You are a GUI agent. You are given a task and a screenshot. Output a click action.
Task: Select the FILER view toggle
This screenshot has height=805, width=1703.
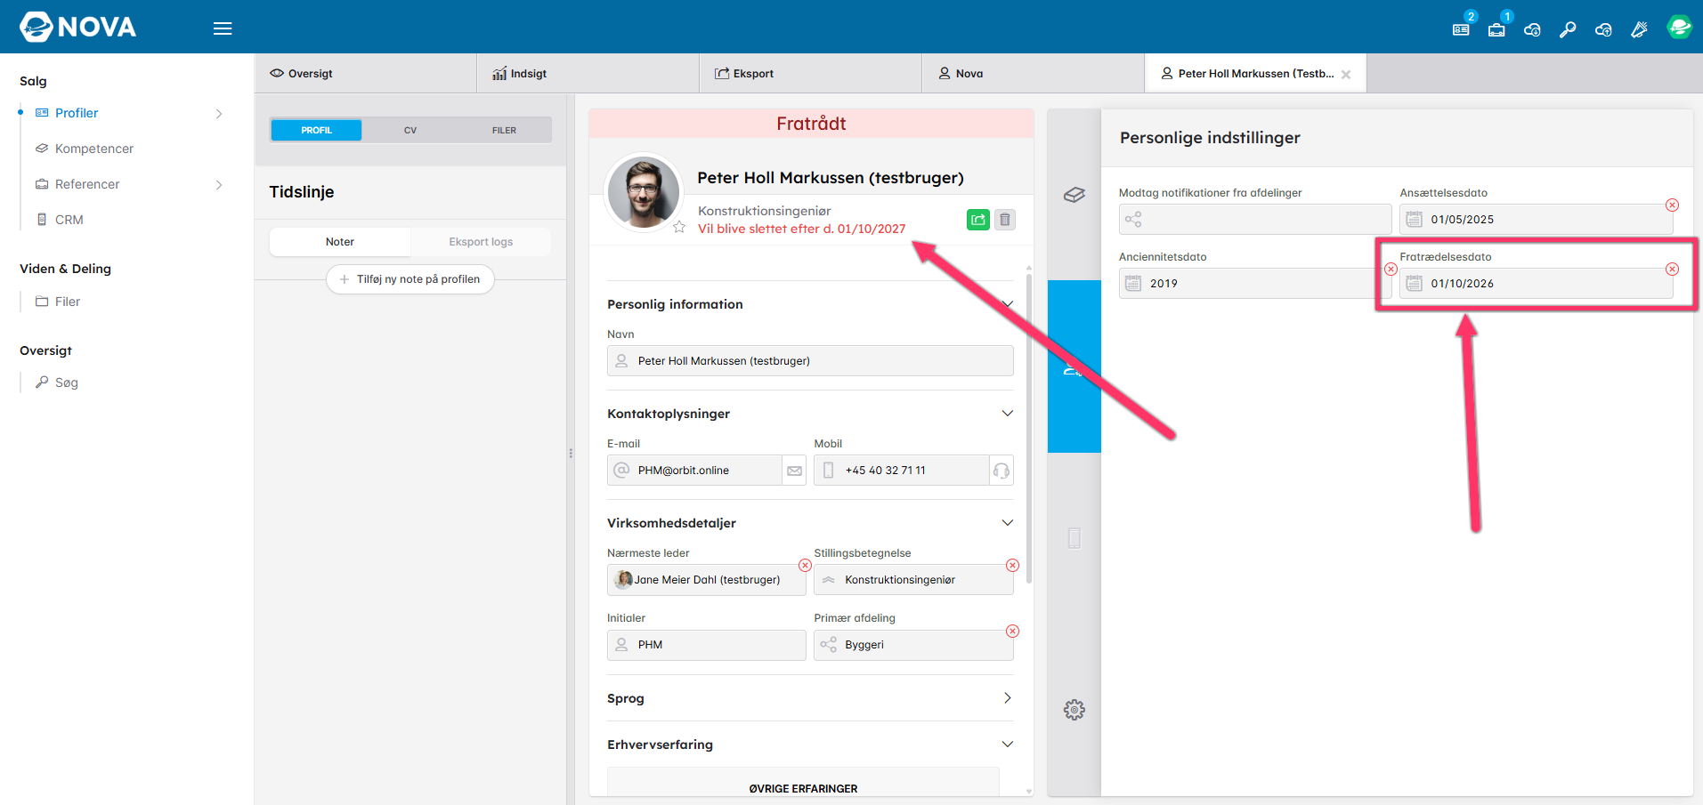coord(504,130)
